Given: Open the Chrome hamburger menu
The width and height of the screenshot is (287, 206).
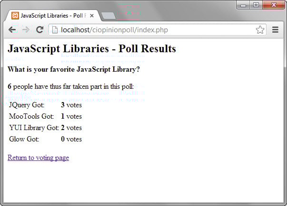Looking at the screenshot, I should coord(275,30).
